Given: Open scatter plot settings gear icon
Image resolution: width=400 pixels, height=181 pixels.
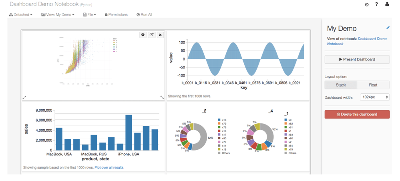Looking at the screenshot, I should (143, 35).
